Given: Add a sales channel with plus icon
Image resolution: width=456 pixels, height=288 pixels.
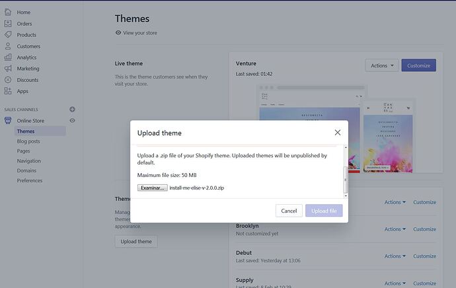Looking at the screenshot, I should (73, 109).
